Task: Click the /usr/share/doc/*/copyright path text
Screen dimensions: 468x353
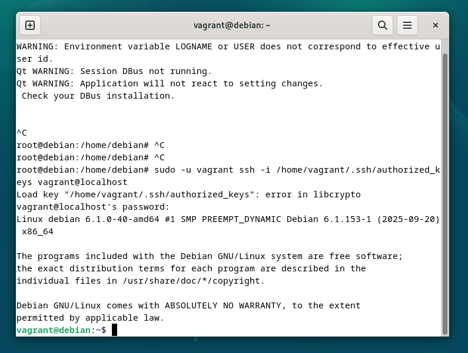Action: click(193, 281)
